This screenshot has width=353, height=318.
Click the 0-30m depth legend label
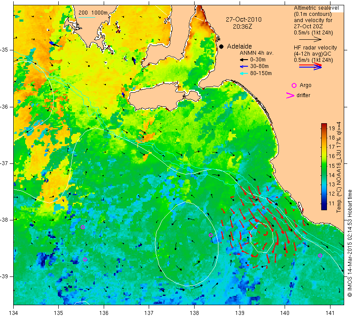click(x=258, y=60)
